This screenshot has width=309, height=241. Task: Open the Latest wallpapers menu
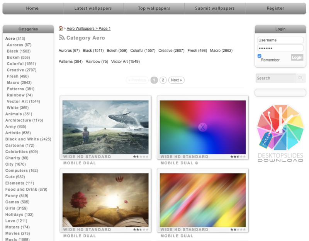point(93,8)
